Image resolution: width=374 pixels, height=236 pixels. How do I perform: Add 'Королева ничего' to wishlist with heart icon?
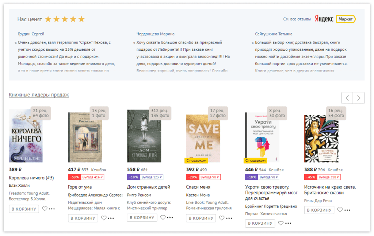click(x=45, y=209)
